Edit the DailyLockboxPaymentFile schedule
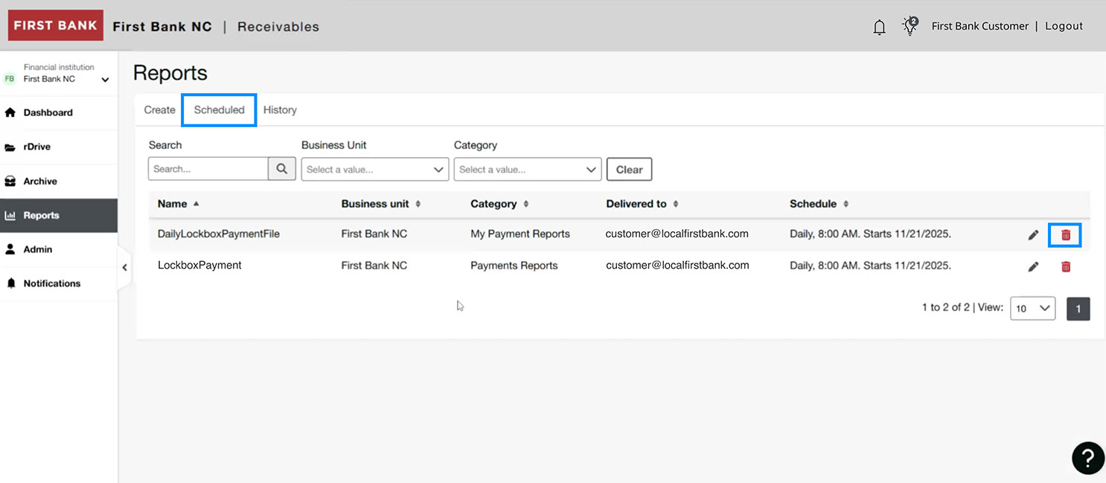Viewport: 1106px width, 483px height. 1033,234
